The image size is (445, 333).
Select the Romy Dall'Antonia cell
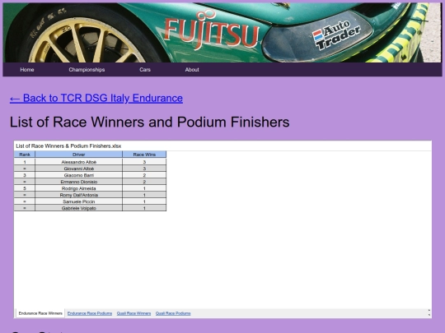tap(78, 195)
